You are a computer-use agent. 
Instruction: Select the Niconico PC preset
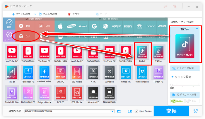(93, 95)
